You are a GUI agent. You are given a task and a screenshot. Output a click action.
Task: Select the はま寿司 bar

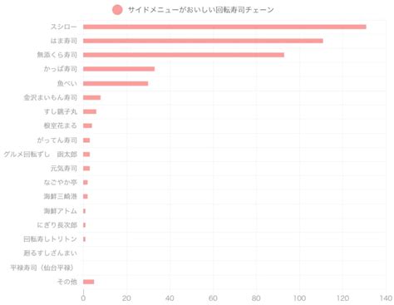point(203,41)
